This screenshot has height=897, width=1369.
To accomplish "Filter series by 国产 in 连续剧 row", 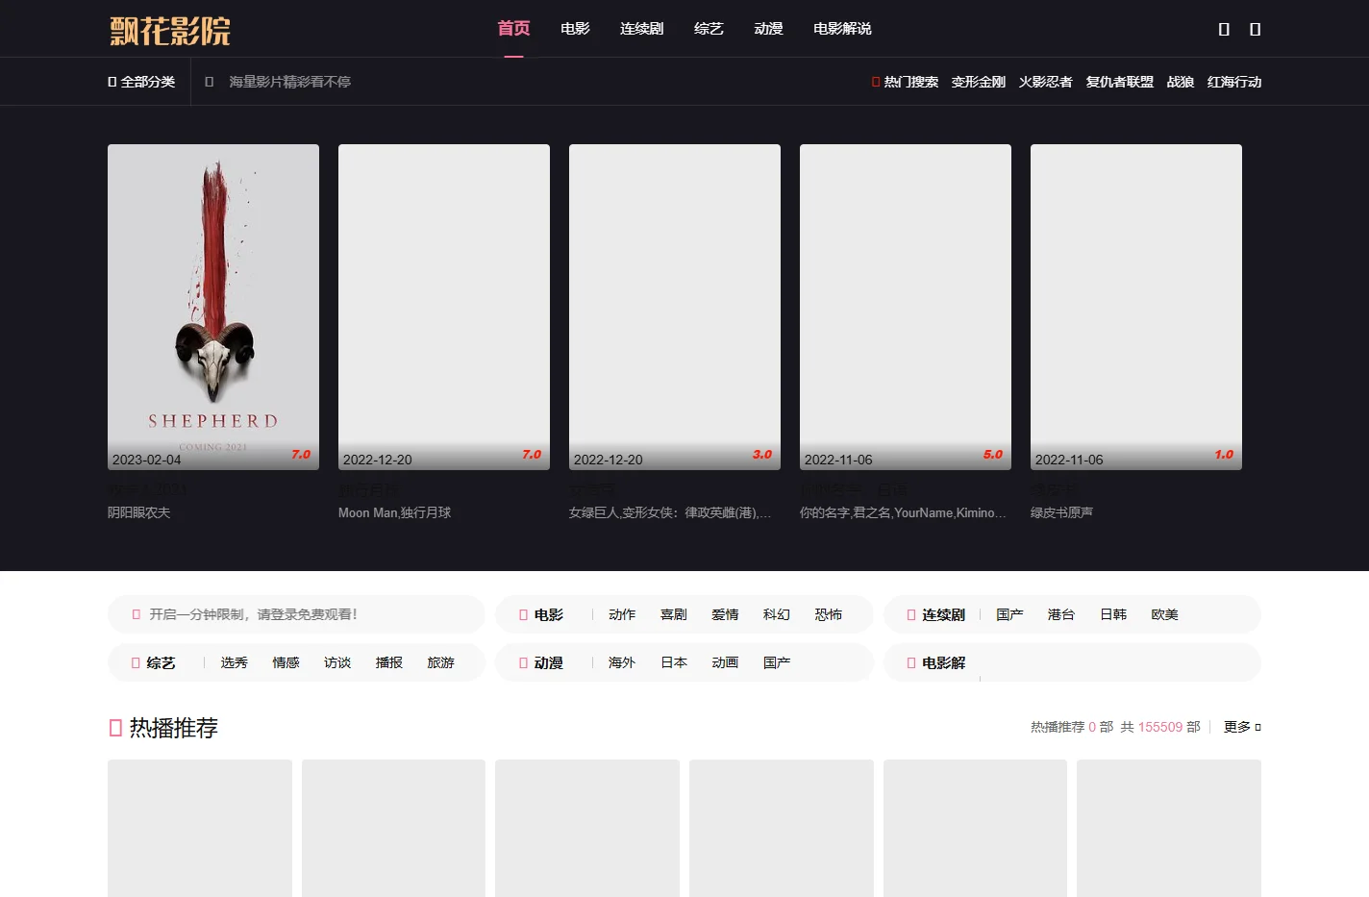I will coord(1009,614).
